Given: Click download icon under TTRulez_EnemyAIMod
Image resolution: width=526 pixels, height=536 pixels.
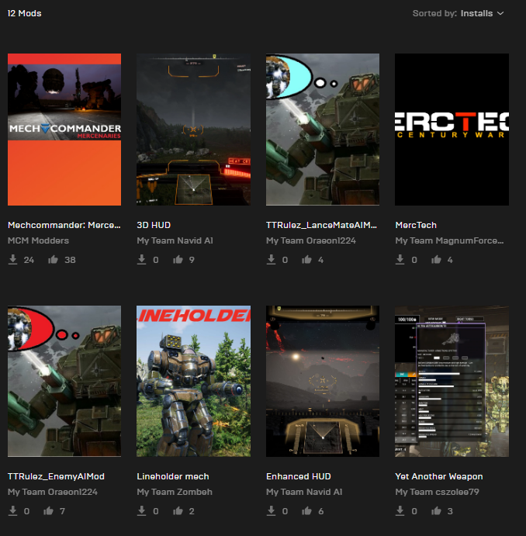Looking at the screenshot, I should click(12, 511).
